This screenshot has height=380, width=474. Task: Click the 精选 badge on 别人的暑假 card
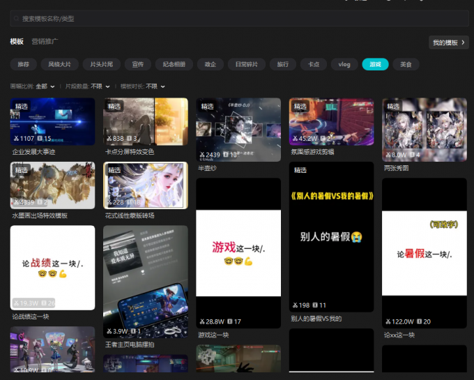300,170
